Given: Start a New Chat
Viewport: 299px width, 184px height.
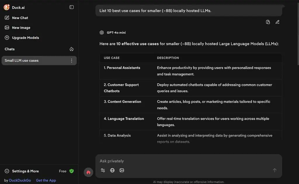Looking at the screenshot, I should point(20,18).
